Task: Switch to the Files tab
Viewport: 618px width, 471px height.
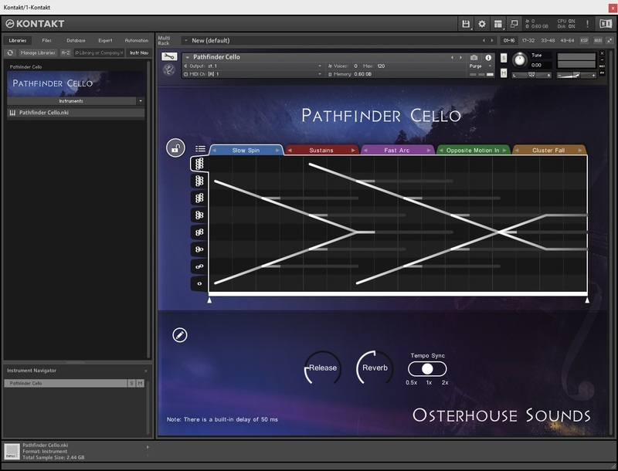Action: tap(46, 40)
